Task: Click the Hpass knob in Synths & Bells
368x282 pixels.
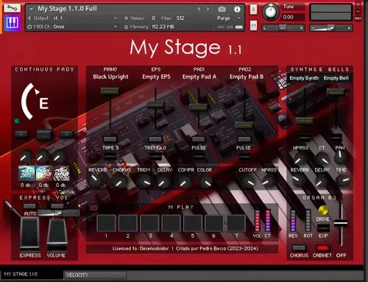Action: click(299, 159)
